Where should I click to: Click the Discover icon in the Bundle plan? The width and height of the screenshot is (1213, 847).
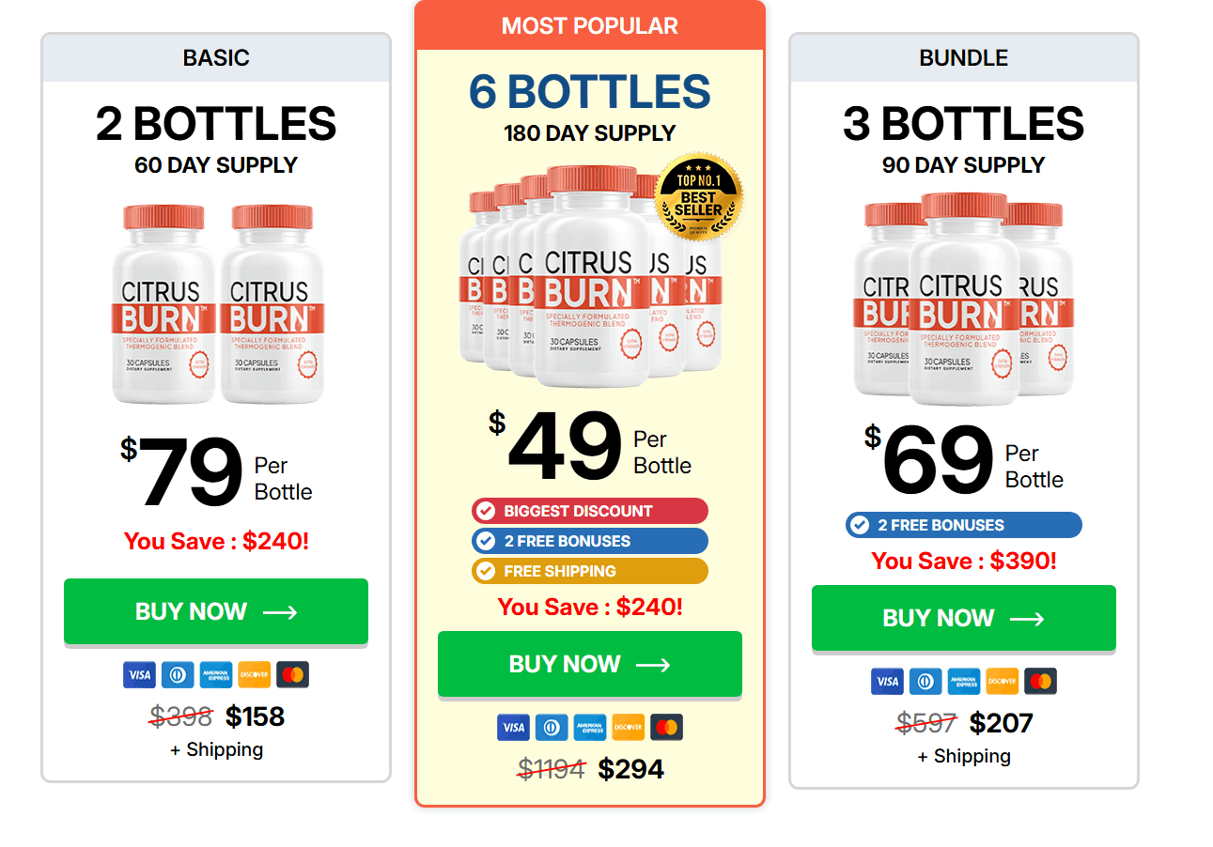pyautogui.click(x=1002, y=681)
